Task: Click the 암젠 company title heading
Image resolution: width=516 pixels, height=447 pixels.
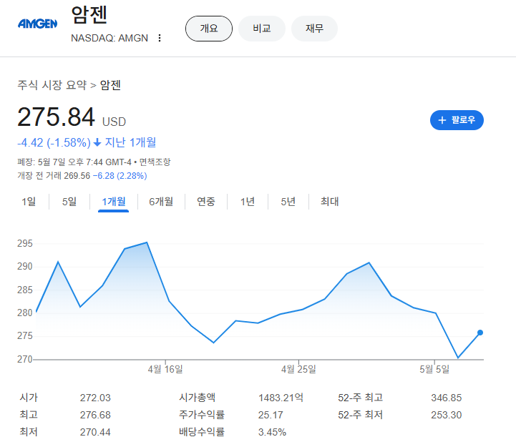Action: tap(89, 15)
